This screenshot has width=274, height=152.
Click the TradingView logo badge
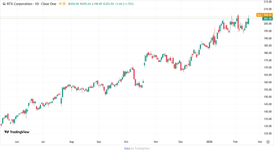point(17,132)
